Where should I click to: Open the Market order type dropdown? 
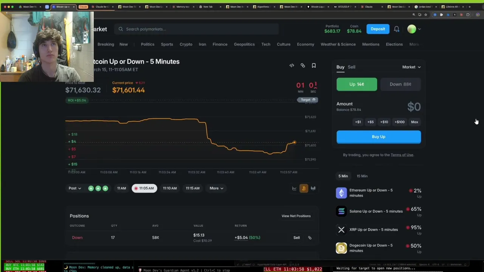coord(411,67)
